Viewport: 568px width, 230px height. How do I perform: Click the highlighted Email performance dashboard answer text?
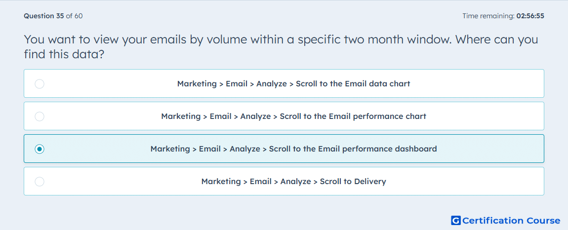tap(293, 149)
